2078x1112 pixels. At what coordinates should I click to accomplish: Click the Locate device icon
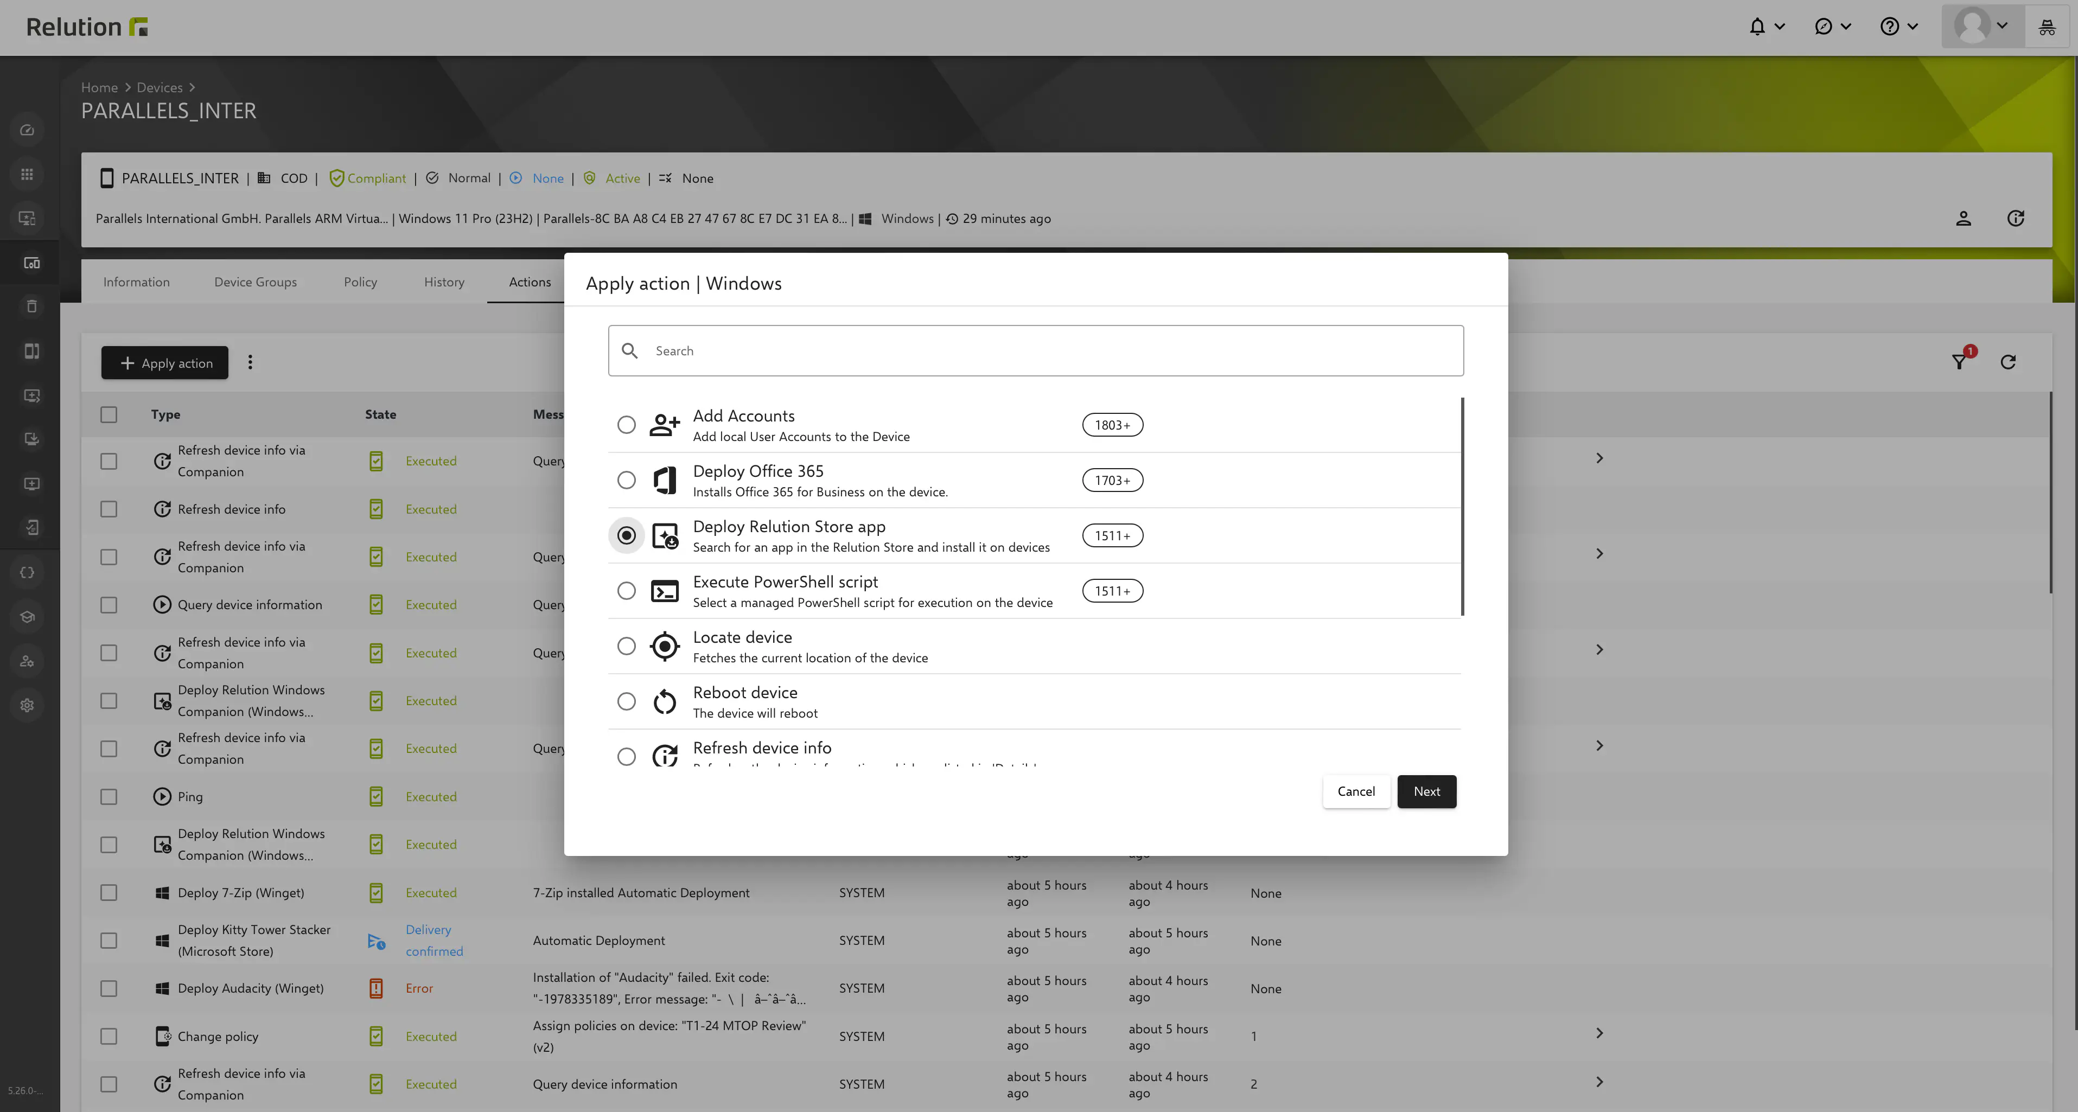click(665, 646)
